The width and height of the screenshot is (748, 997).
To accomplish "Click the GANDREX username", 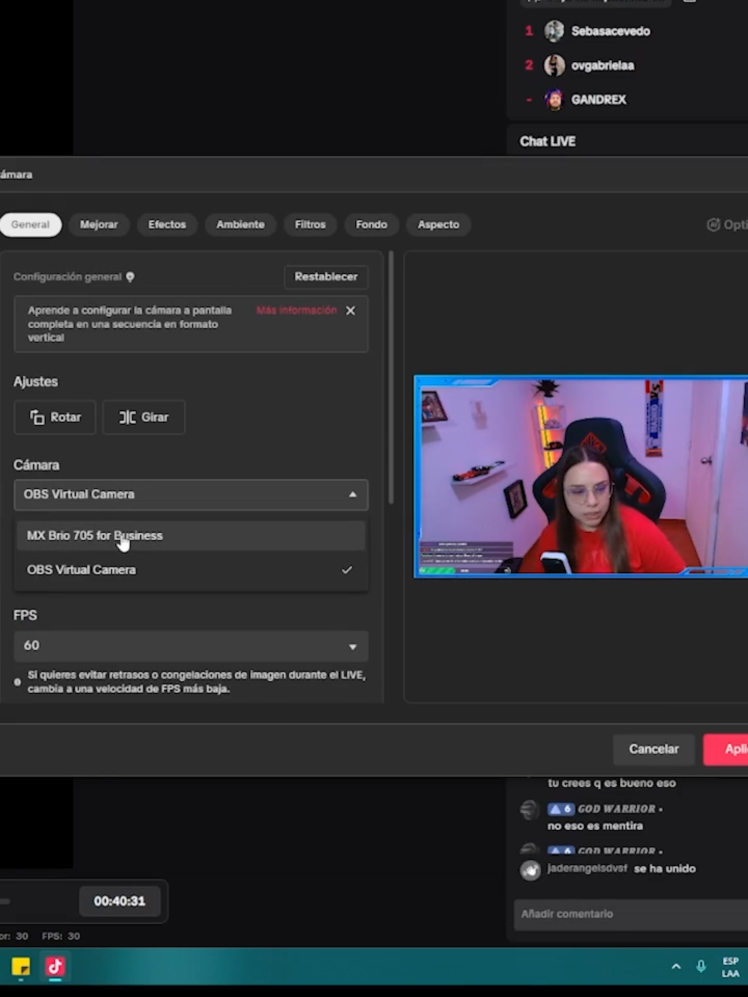I will pyautogui.click(x=599, y=100).
